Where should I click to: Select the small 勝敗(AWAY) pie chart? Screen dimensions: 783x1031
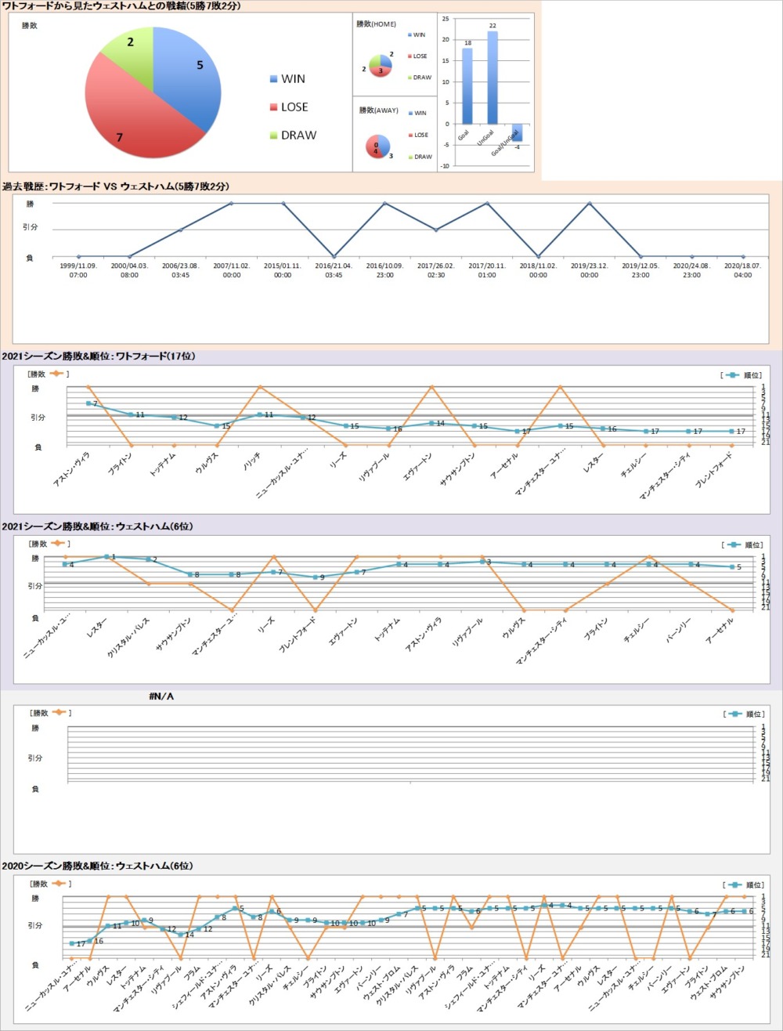(x=380, y=147)
